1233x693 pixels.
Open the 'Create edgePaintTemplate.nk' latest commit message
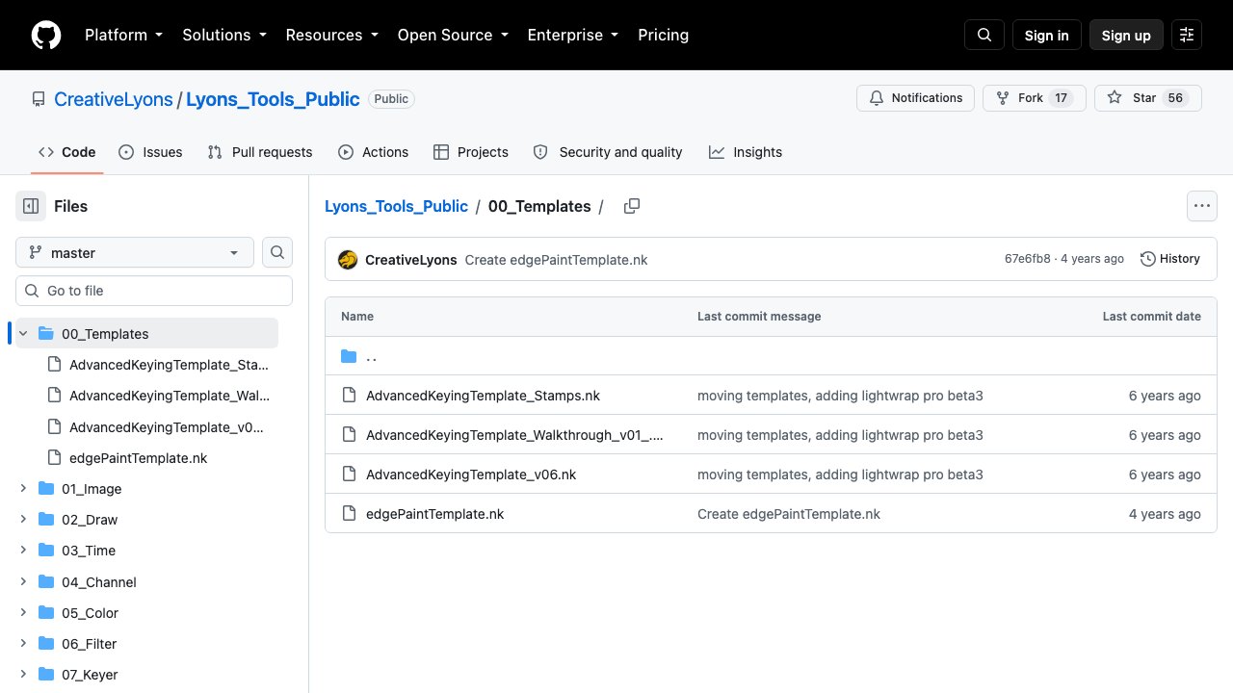(556, 260)
